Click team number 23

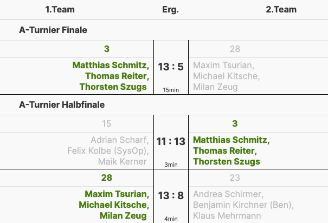235,178
